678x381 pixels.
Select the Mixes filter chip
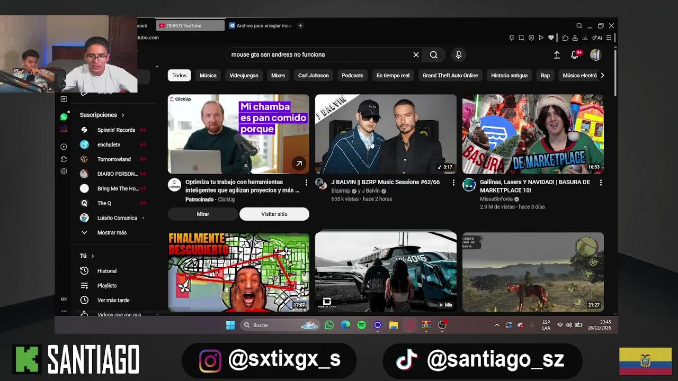coord(278,76)
